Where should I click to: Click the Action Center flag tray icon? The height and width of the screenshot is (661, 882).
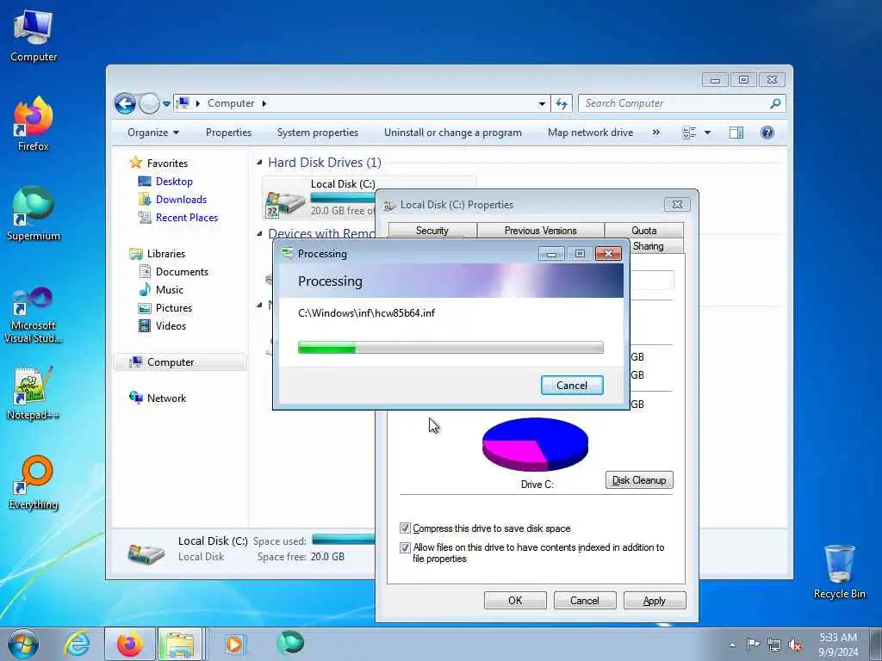click(x=753, y=645)
